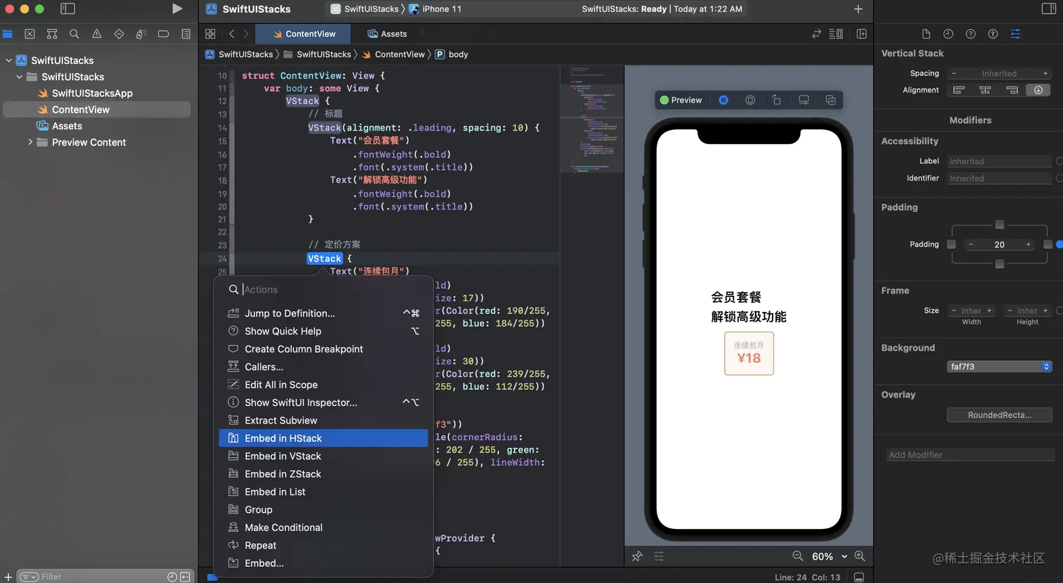Go forward in editor history

pyautogui.click(x=245, y=34)
